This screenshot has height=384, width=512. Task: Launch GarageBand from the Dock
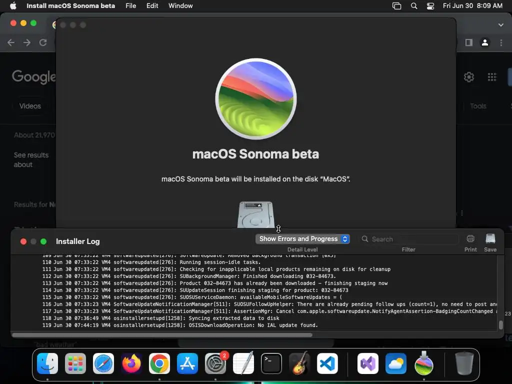pyautogui.click(x=299, y=363)
